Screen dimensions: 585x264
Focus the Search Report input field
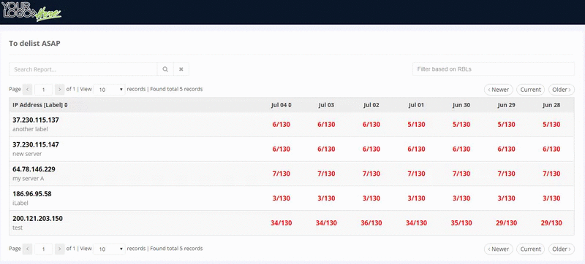(x=83, y=69)
